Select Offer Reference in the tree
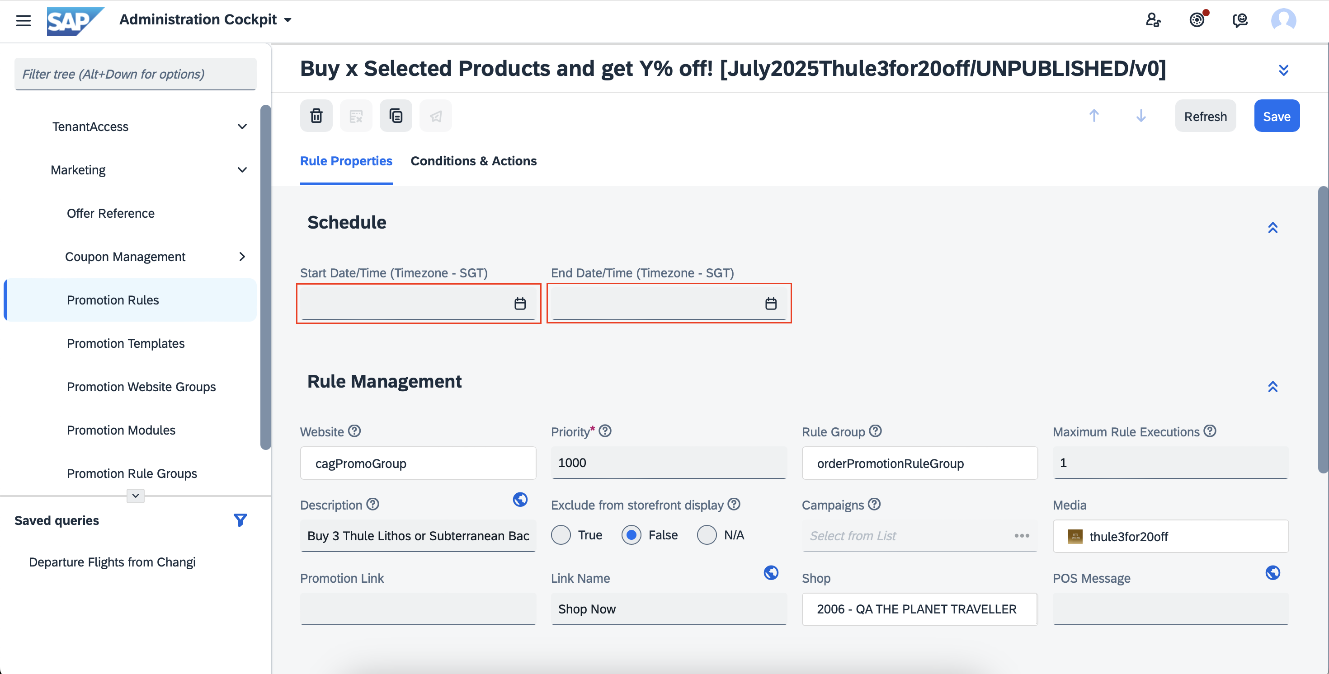This screenshot has width=1329, height=674. [x=110, y=213]
